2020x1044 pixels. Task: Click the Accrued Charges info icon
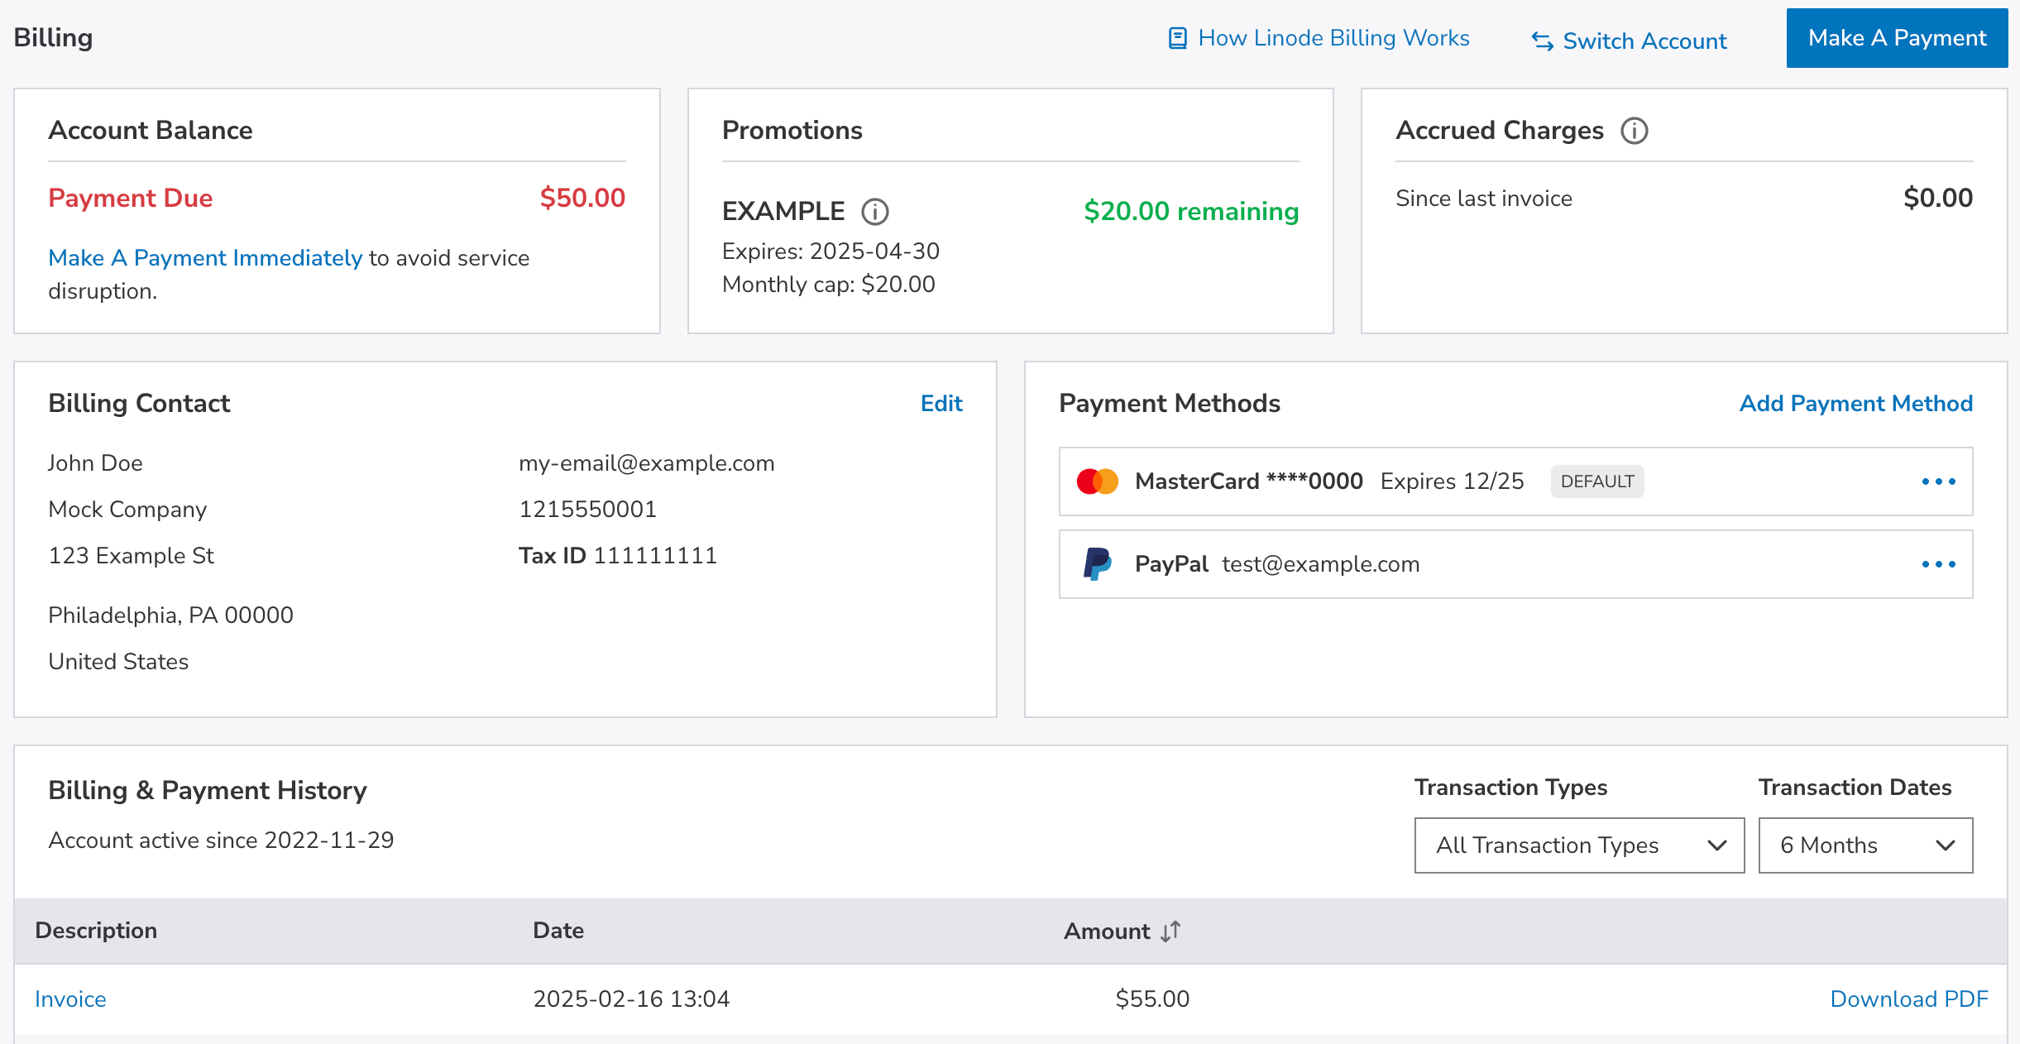point(1634,131)
